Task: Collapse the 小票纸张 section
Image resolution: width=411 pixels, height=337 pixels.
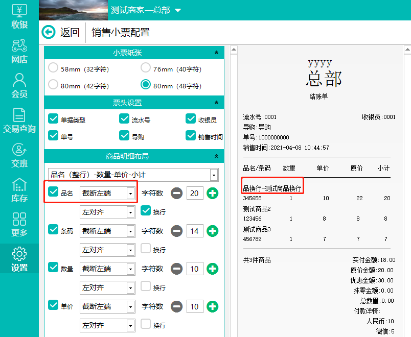Action: [x=216, y=53]
